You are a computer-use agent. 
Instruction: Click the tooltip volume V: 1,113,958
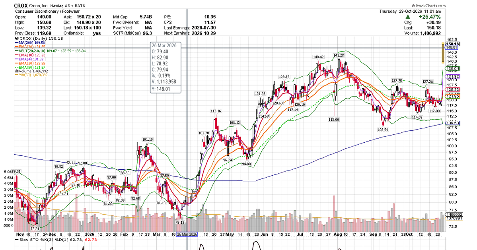(x=164, y=82)
